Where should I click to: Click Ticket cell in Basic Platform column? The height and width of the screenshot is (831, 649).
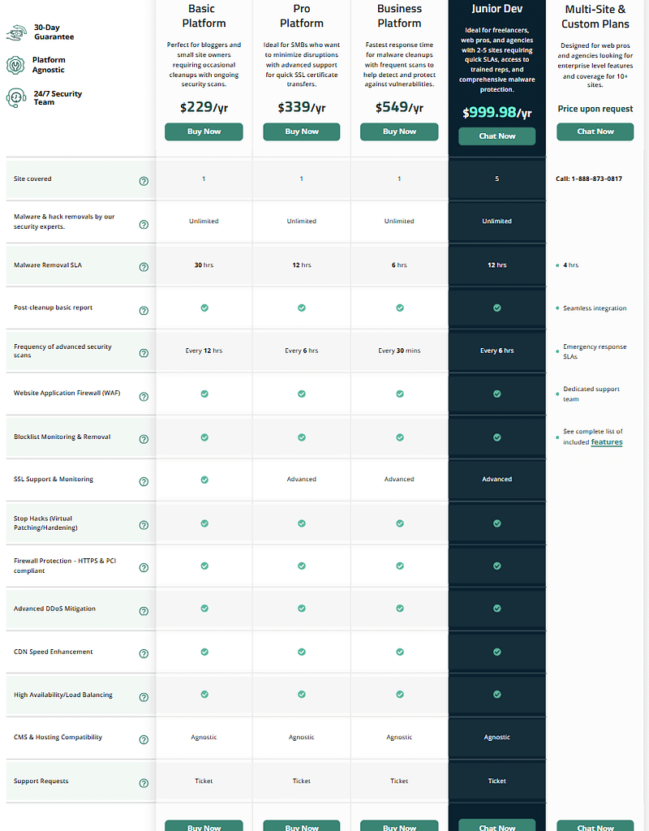(204, 781)
